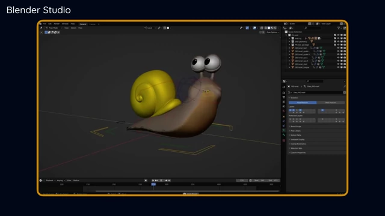This screenshot has height=216, width=385.
Task: Disable render camera for CH-snail collection
Action: [345, 35]
